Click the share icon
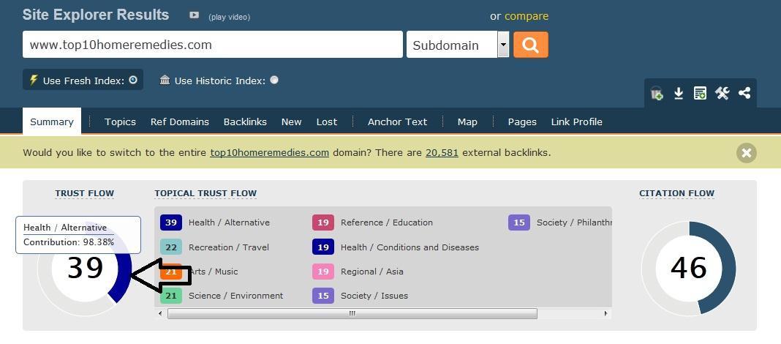 (x=744, y=93)
